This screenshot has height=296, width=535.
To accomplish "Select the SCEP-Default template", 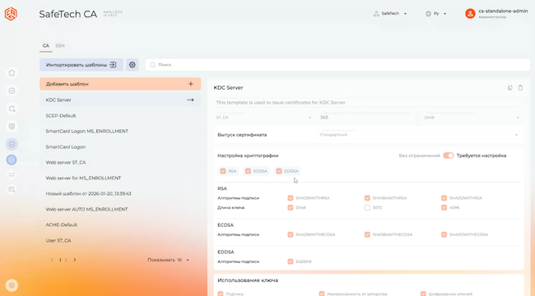I will click(x=120, y=116).
